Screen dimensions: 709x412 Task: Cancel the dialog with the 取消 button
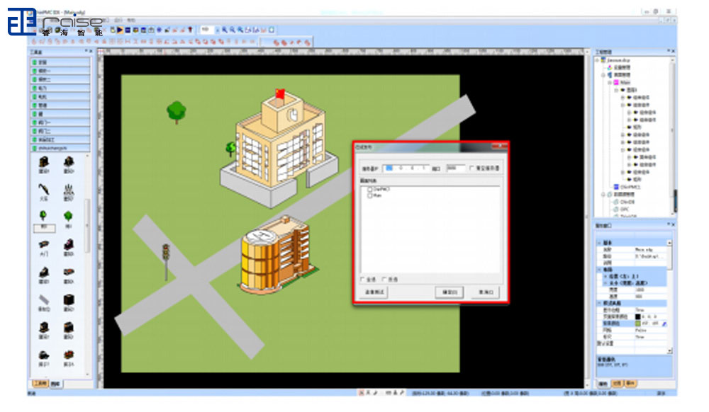click(486, 292)
